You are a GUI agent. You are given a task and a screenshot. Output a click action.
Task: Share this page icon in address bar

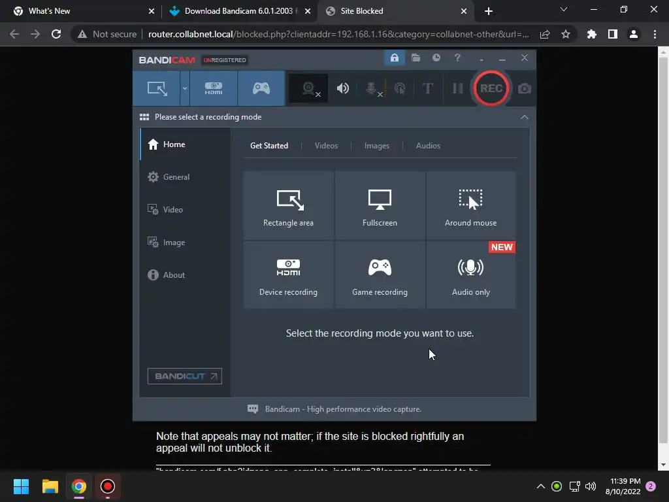(x=544, y=34)
